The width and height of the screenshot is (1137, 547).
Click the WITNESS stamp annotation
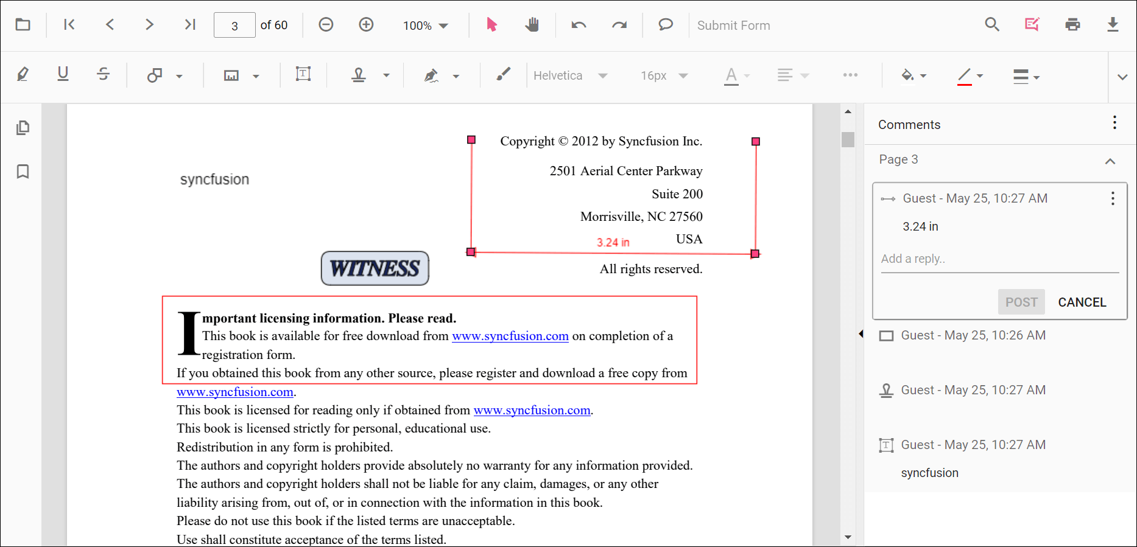[375, 268]
